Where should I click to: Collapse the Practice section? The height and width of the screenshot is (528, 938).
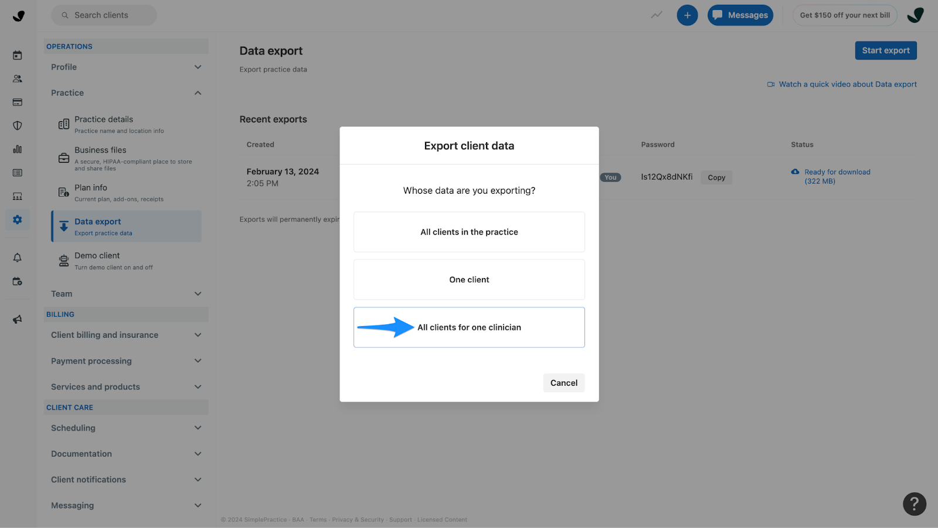click(x=198, y=92)
